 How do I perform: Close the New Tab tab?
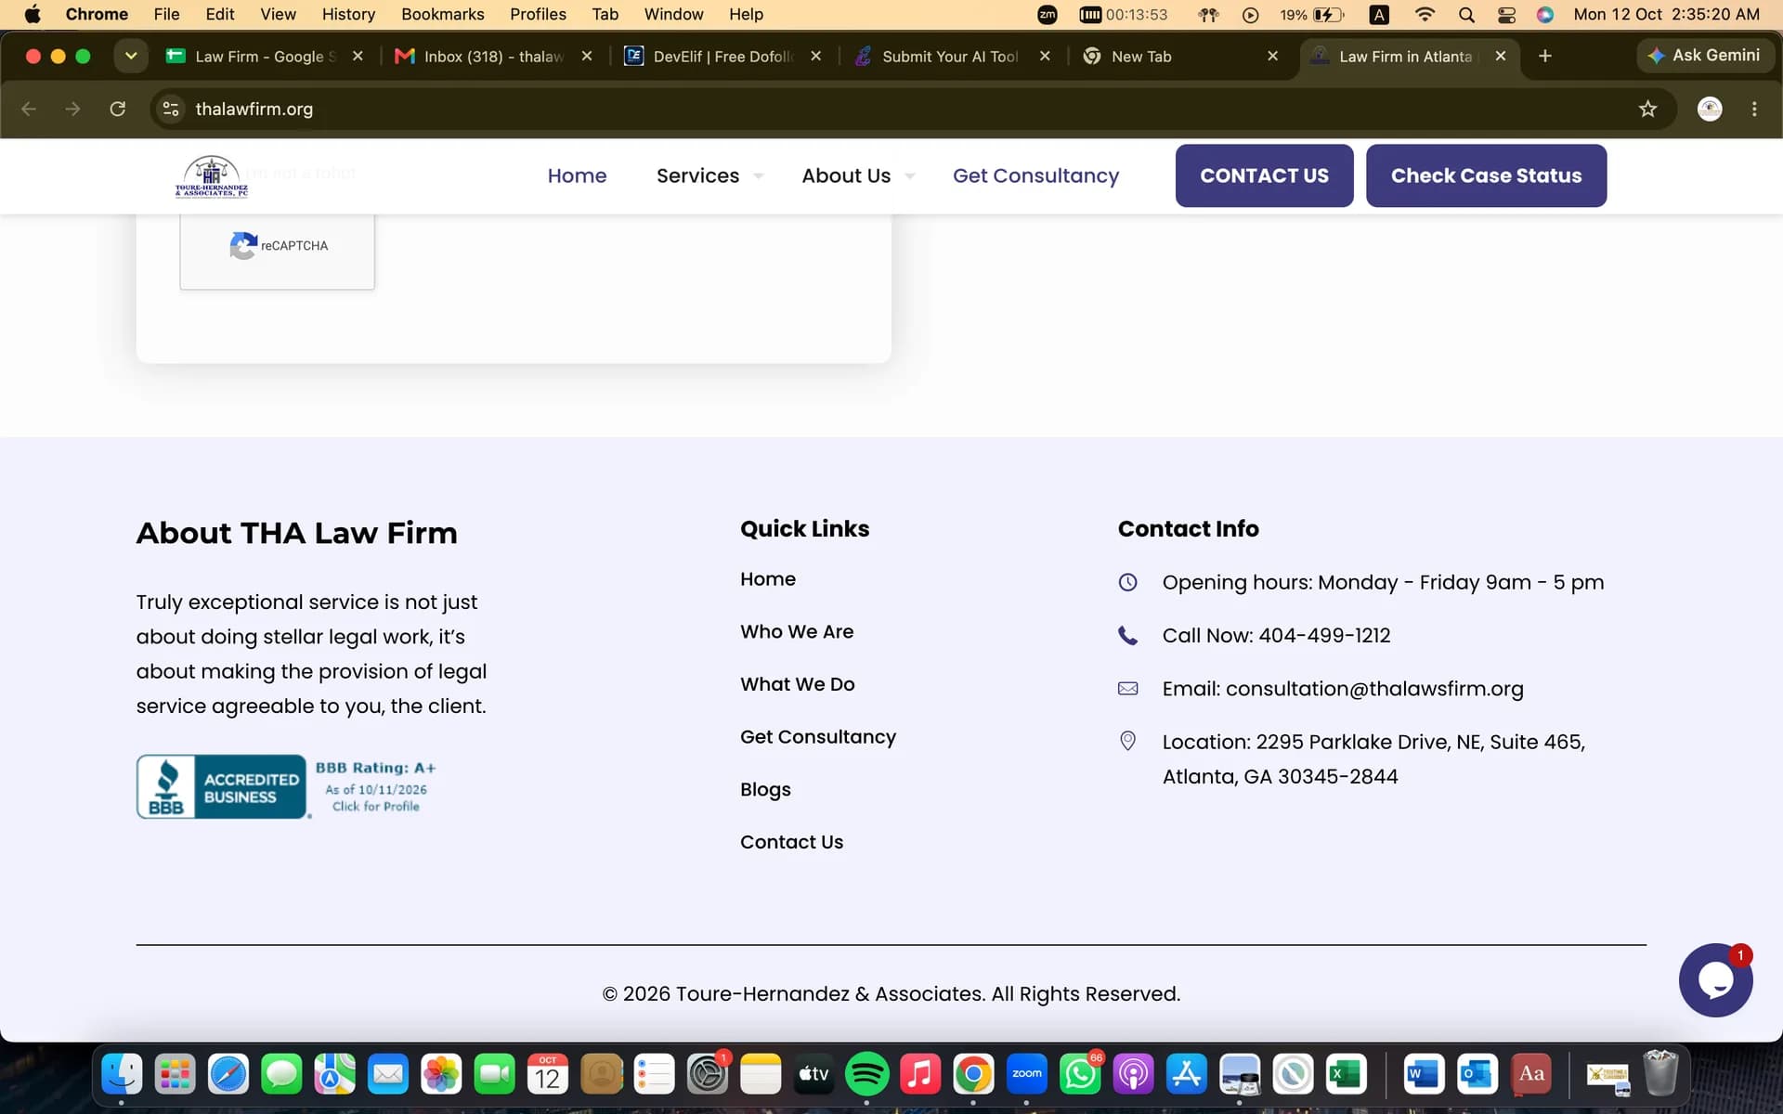pyautogui.click(x=1272, y=56)
